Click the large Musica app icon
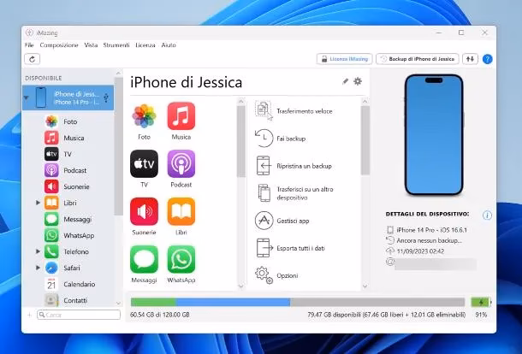Image resolution: width=522 pixels, height=354 pixels. [181, 116]
